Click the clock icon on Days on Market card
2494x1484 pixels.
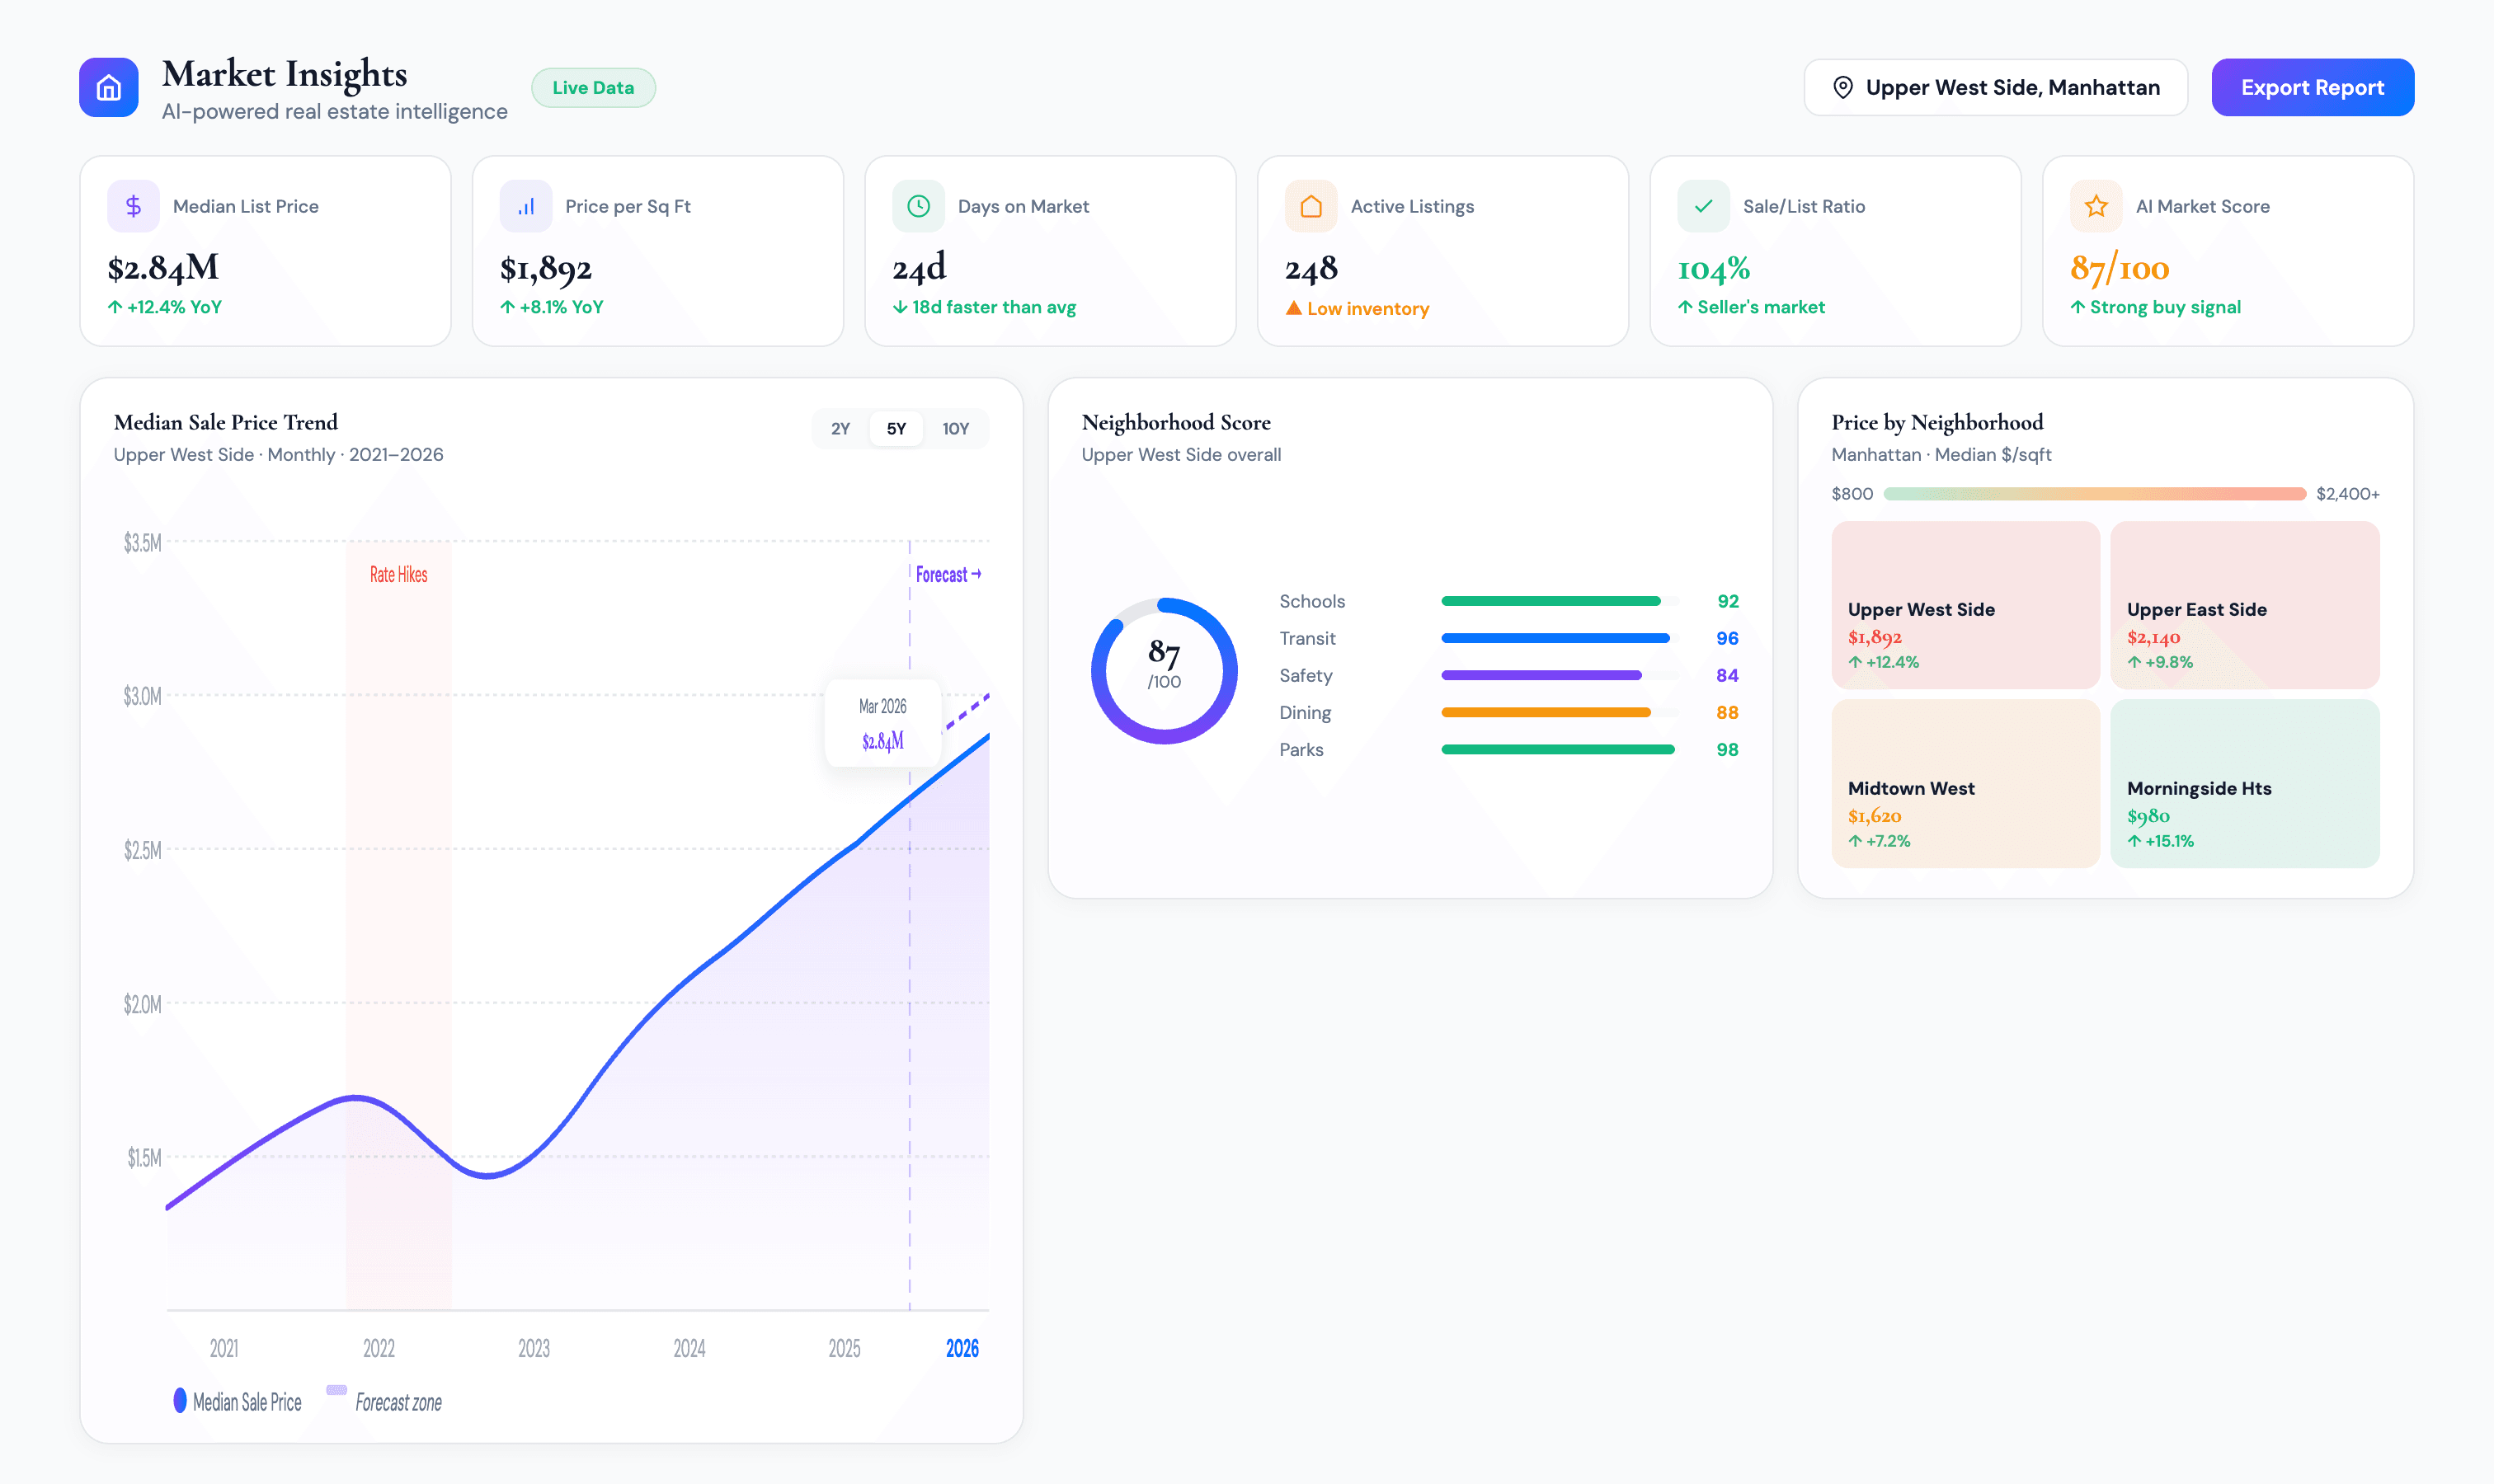pos(917,205)
